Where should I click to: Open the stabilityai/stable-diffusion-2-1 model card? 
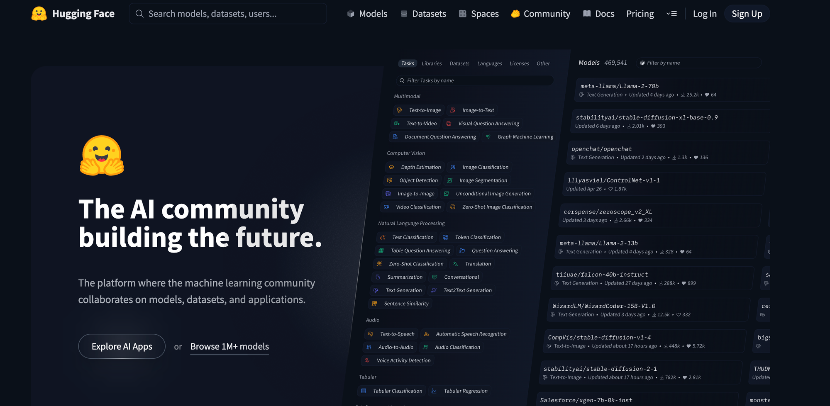(641, 373)
